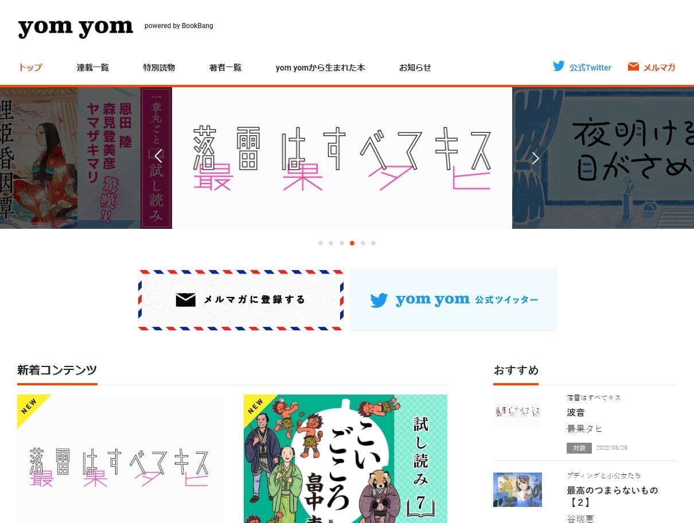Switch to the トップ tab
The width and height of the screenshot is (694, 523).
30,67
